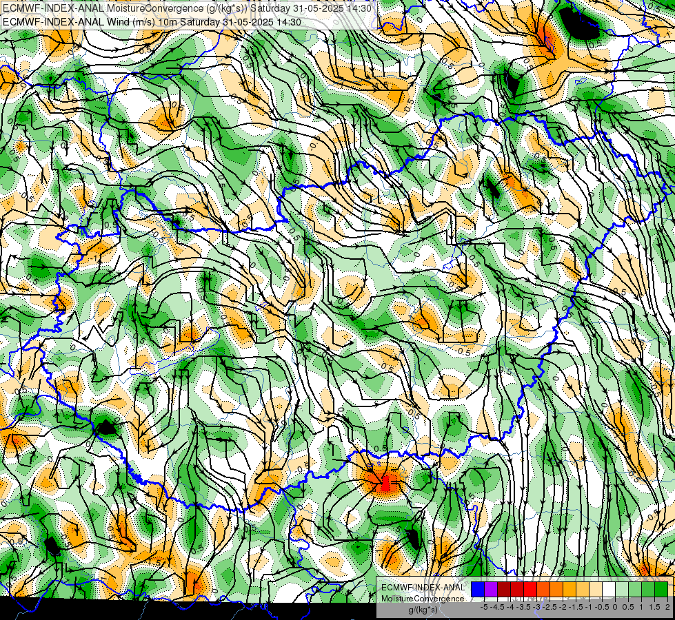Viewport: 675px width, 620px height.
Task: Click the MoistureConvergence title line at top
Action: click(x=188, y=8)
